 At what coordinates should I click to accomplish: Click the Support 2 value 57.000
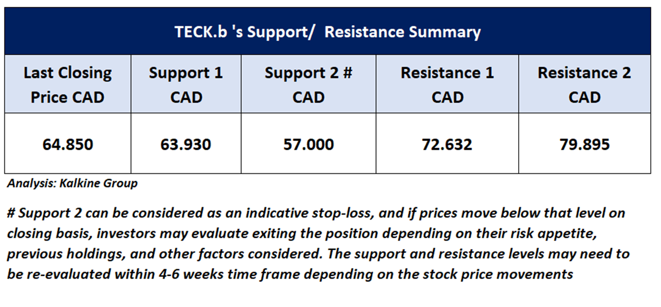pyautogui.click(x=308, y=144)
